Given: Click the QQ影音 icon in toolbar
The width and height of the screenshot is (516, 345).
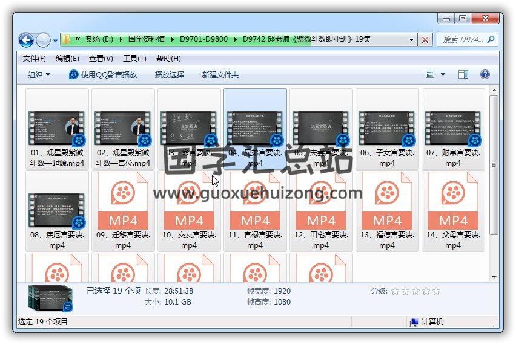Looking at the screenshot, I should [74, 74].
